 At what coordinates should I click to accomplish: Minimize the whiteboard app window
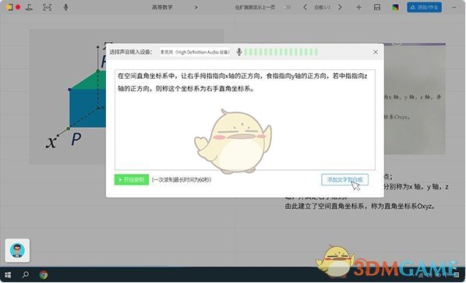(454, 7)
